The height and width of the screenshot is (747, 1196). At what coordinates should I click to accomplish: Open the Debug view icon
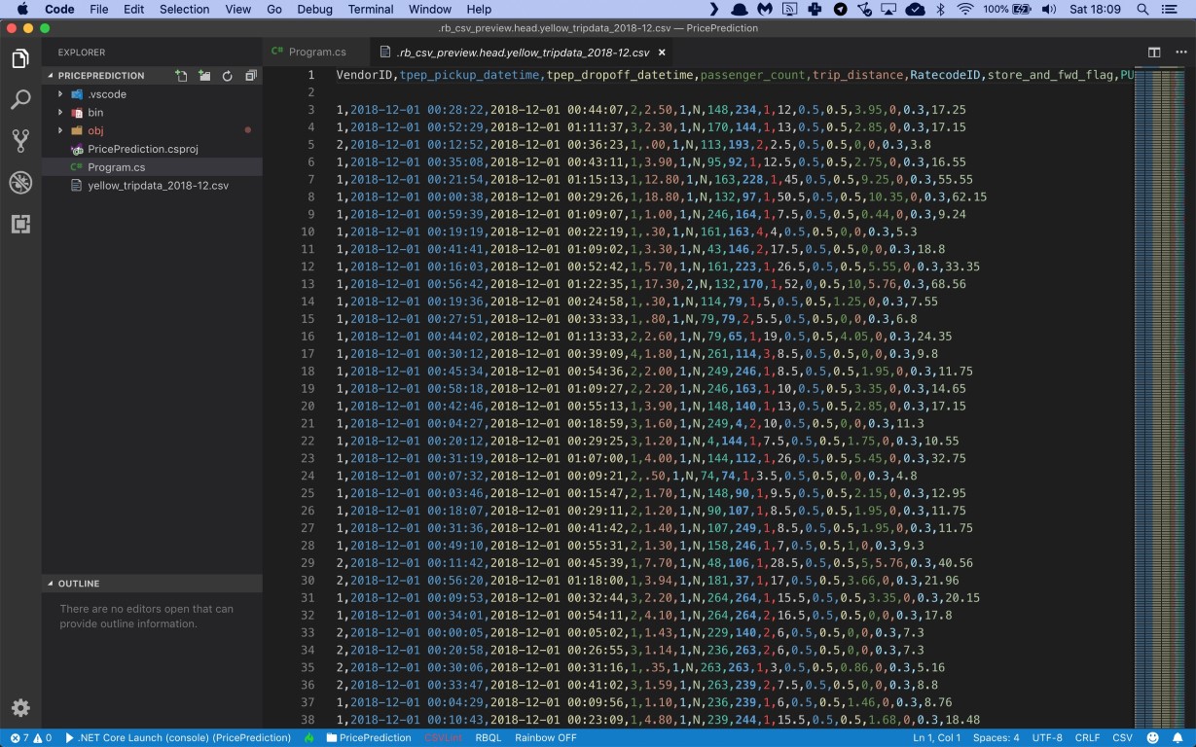[20, 183]
